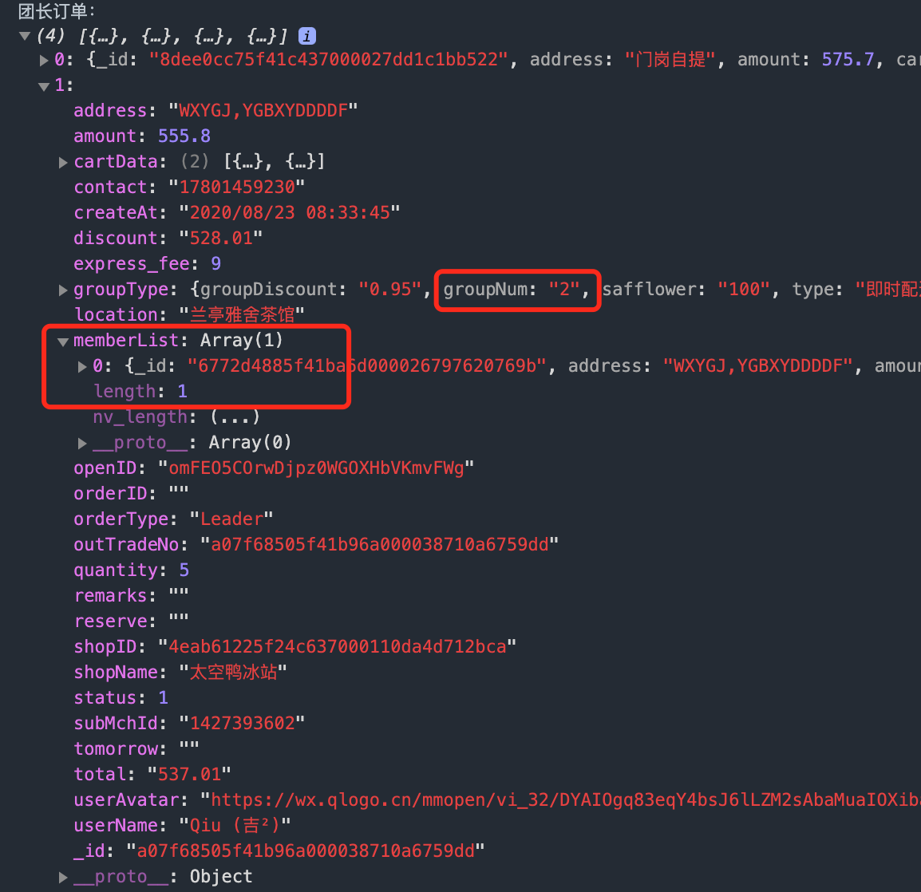This screenshot has height=892, width=921.
Task: Select safflower value 100
Action: 744,290
